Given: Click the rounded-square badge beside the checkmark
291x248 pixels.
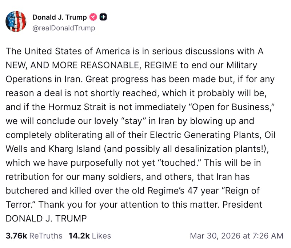Looking at the screenshot, I should [103, 17].
